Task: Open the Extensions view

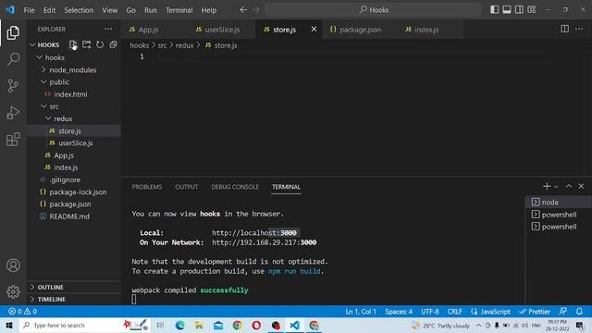Action: coord(13,140)
